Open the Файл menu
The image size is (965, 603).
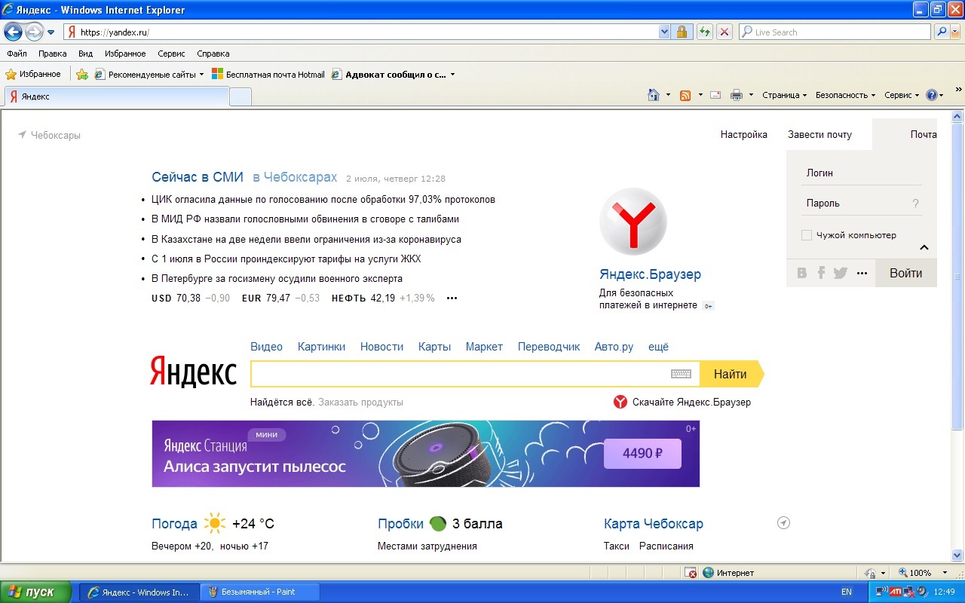(17, 54)
